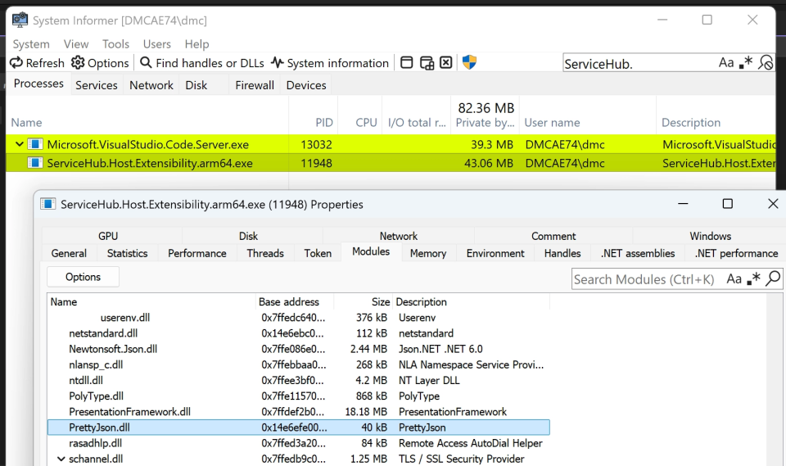Image resolution: width=786 pixels, height=466 pixels.
Task: Open System information graph window
Action: (330, 63)
